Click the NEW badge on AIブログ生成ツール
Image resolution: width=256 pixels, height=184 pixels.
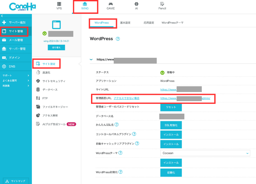(71, 124)
